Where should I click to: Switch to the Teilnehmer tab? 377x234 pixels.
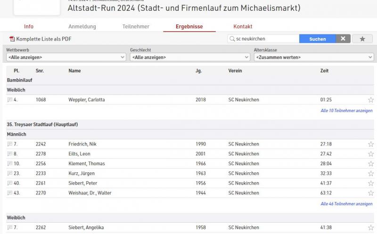(x=136, y=26)
